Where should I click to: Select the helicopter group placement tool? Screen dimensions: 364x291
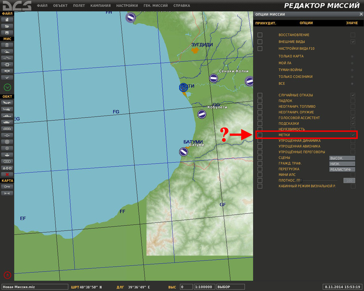[x=7, y=109]
